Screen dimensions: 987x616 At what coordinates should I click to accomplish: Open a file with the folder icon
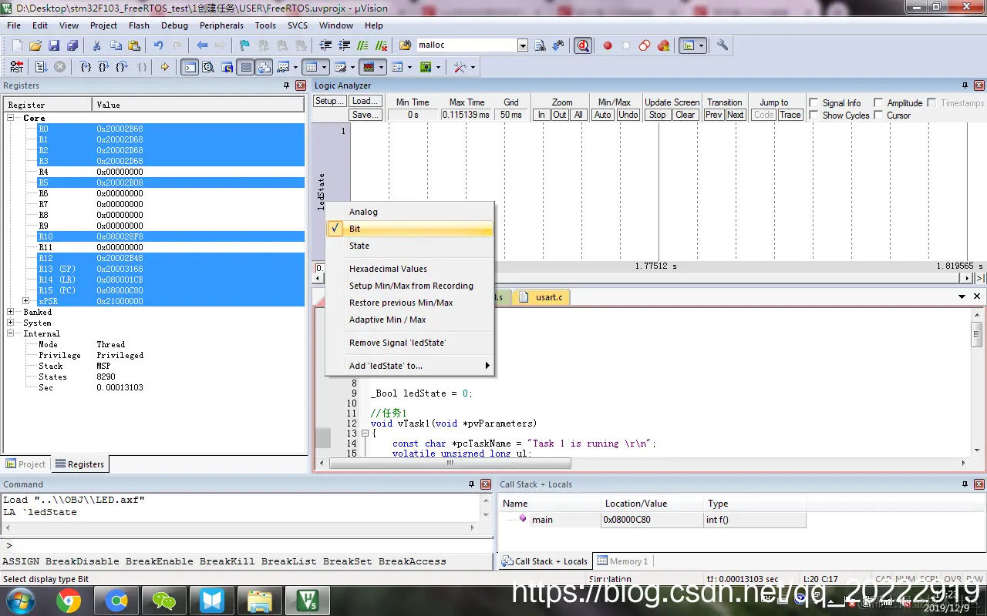pos(35,45)
